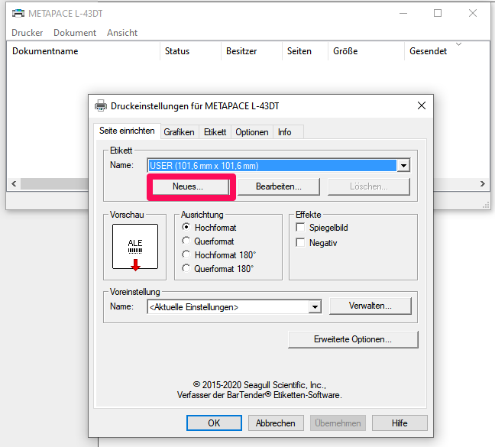Open Erweiterte Optionen...
This screenshot has width=495, height=447.
point(353,339)
